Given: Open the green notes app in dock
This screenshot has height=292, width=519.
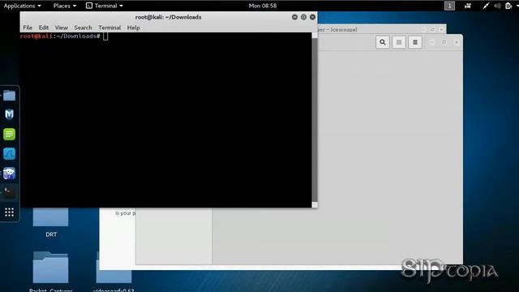Looking at the screenshot, I should pyautogui.click(x=9, y=134).
